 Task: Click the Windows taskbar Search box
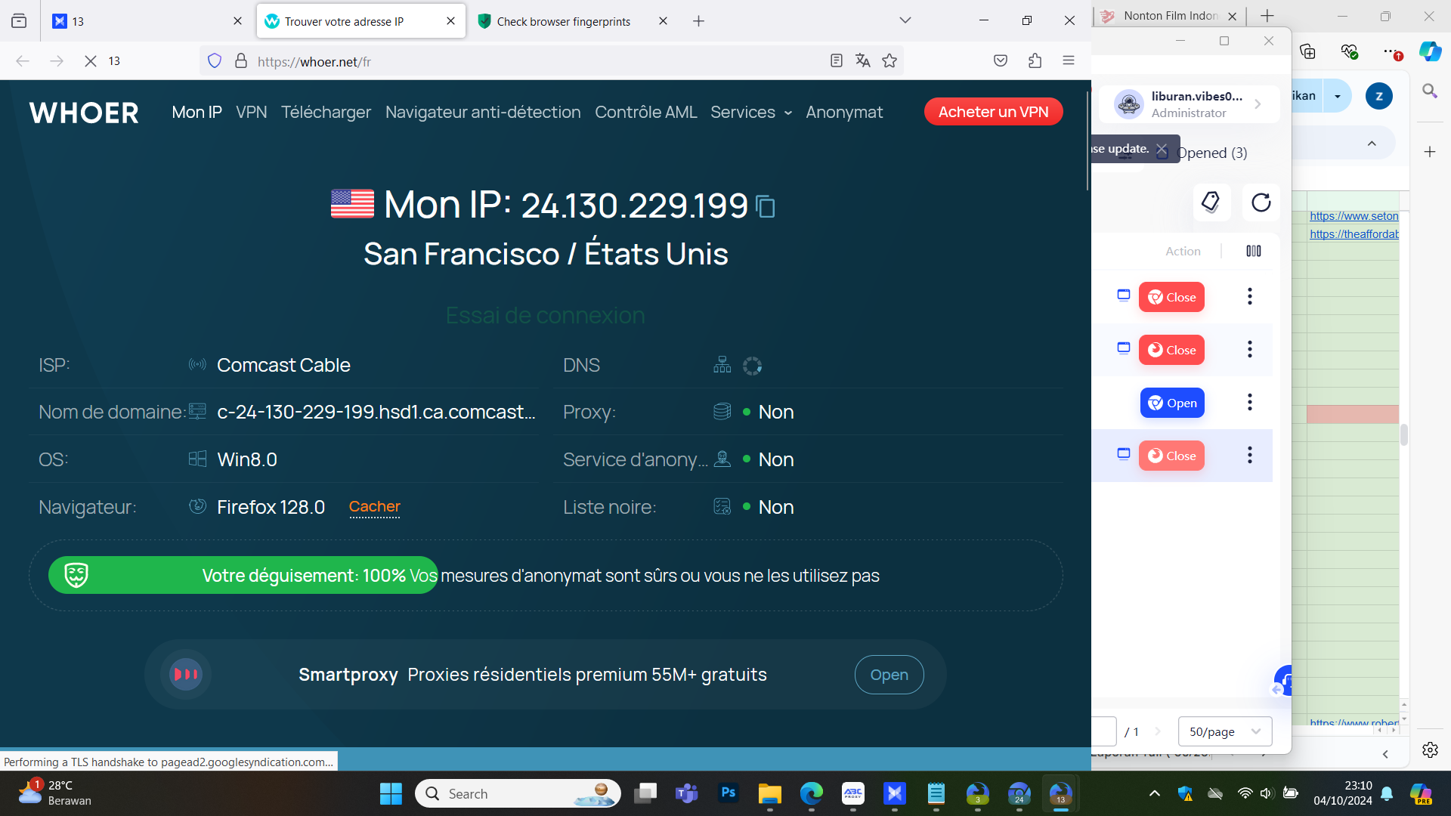click(518, 793)
